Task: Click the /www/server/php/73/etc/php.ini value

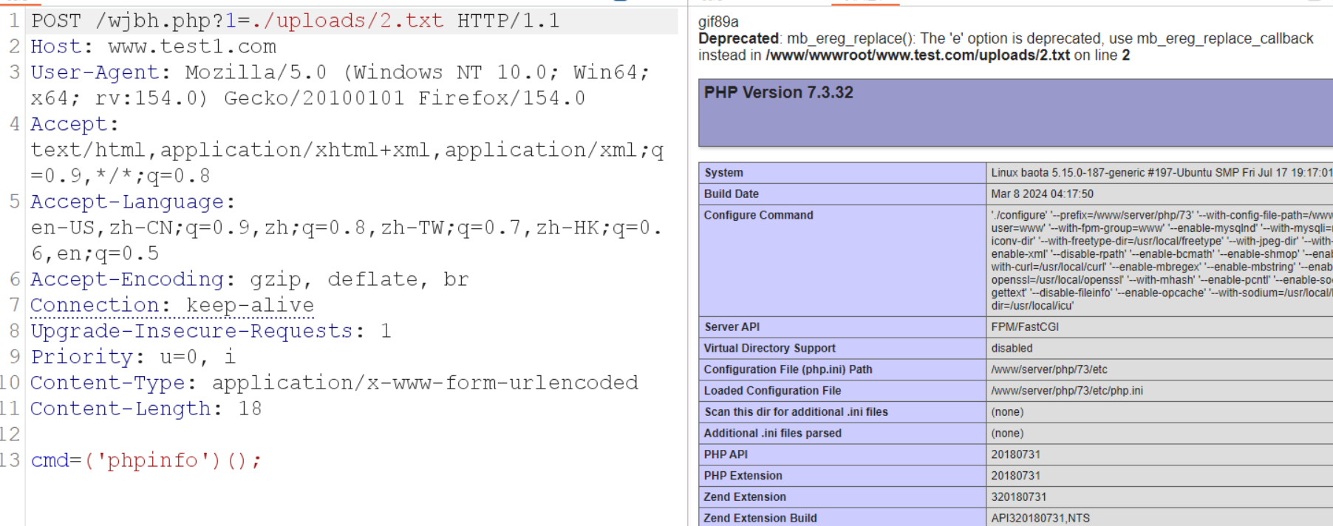Action: [1067, 392]
